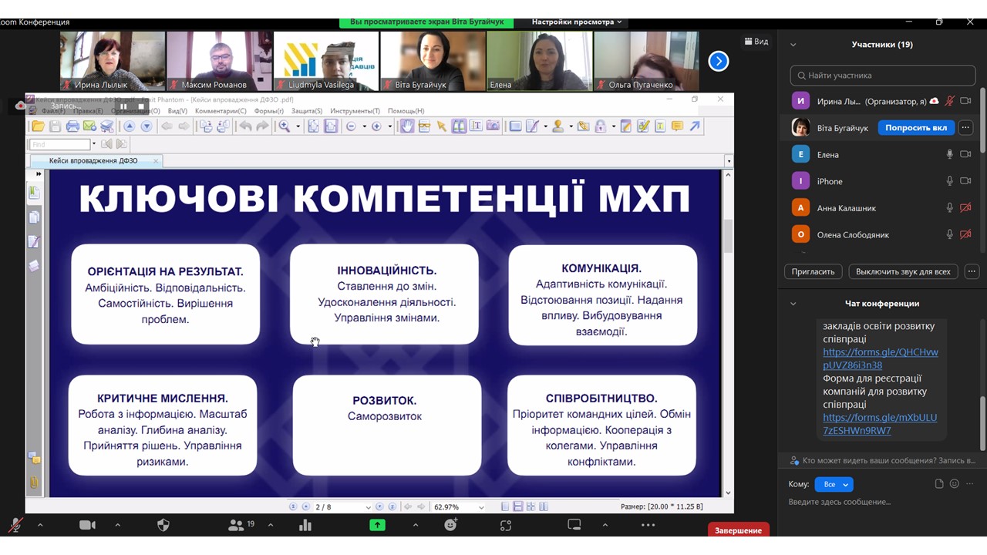Print the PDF using the Print icon
Screen dimensions: 987x555
tap(72, 126)
